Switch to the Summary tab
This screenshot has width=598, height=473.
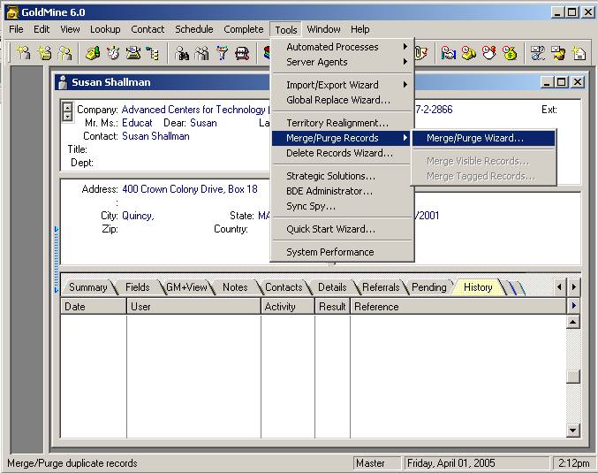pos(88,287)
